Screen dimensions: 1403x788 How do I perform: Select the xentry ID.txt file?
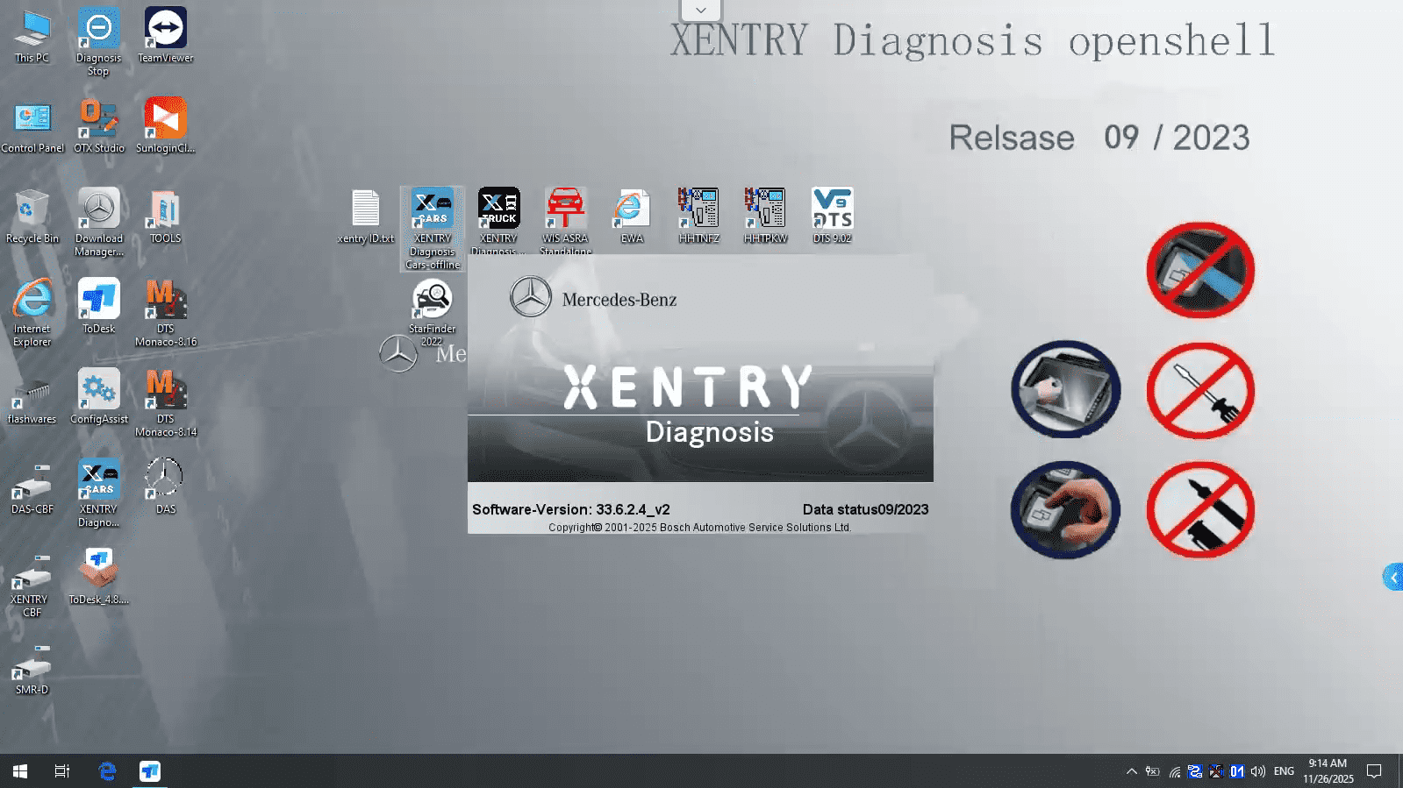pos(365,210)
